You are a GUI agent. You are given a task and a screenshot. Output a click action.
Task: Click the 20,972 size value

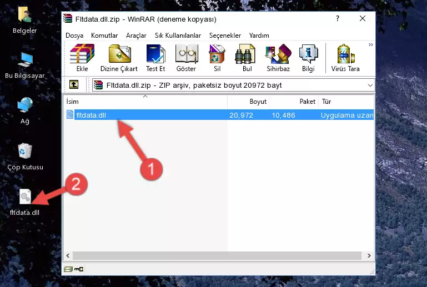(241, 115)
